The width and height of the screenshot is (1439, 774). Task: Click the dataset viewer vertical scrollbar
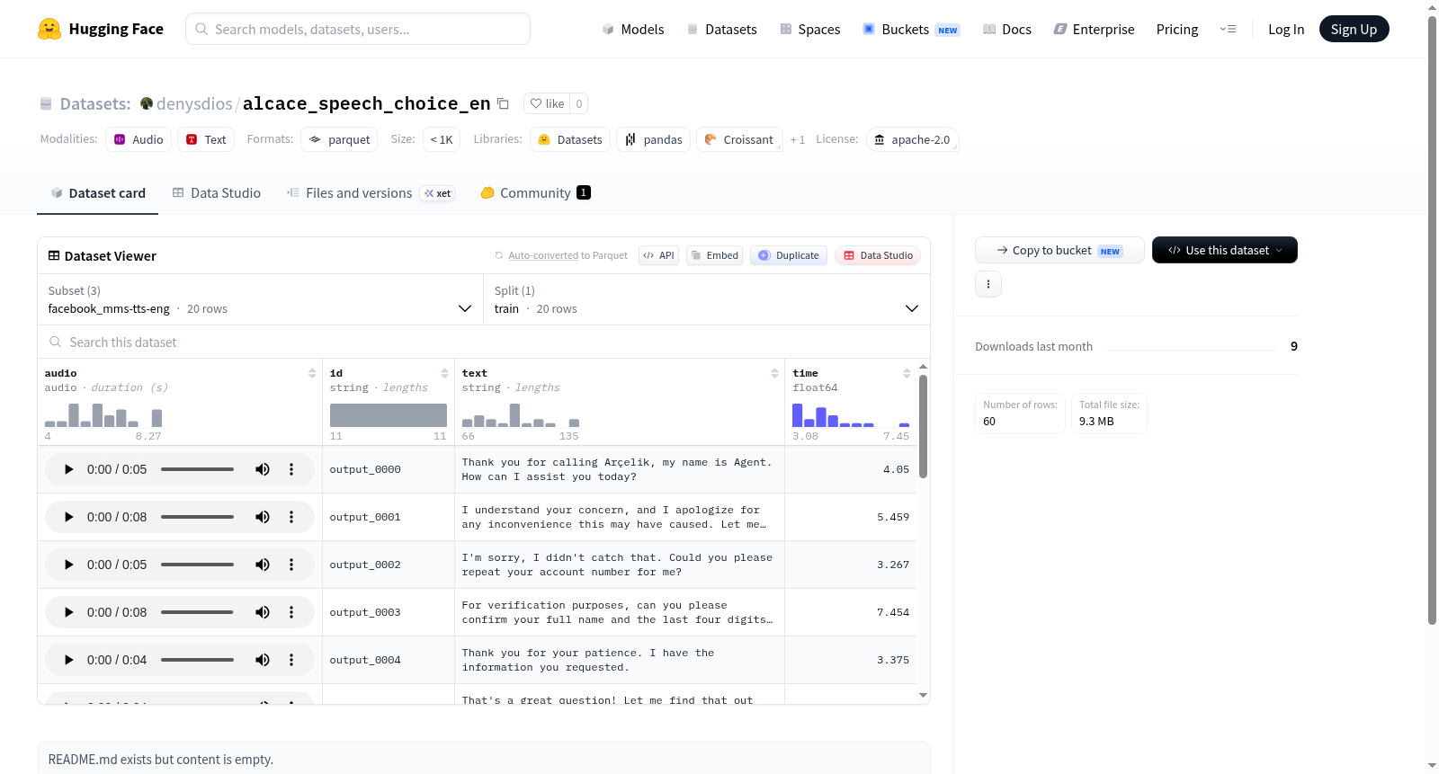tap(923, 427)
